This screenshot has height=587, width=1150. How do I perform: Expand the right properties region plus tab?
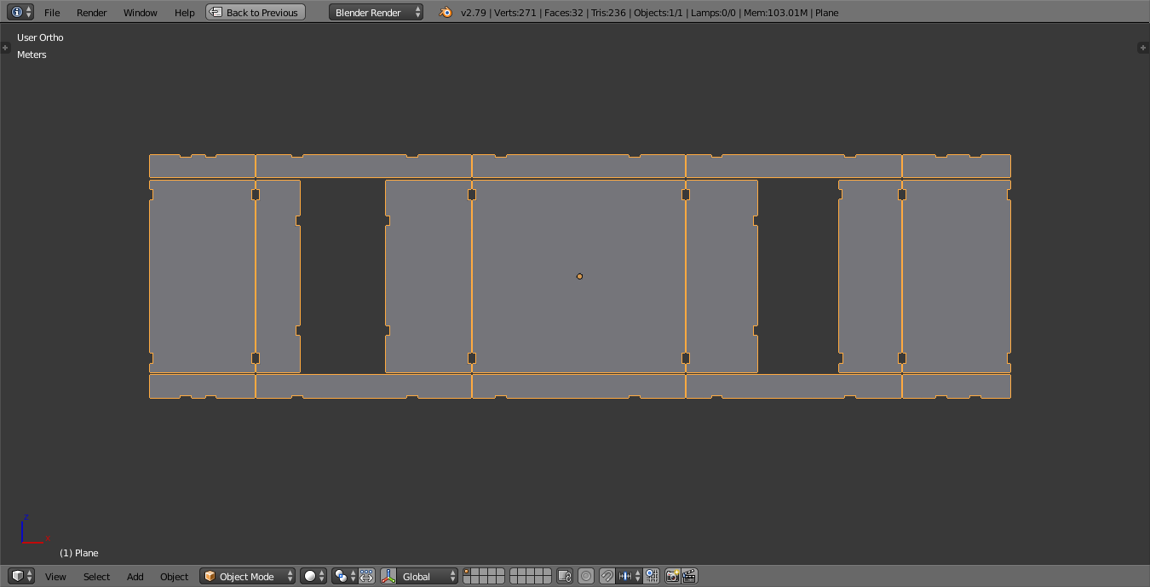click(x=1143, y=48)
